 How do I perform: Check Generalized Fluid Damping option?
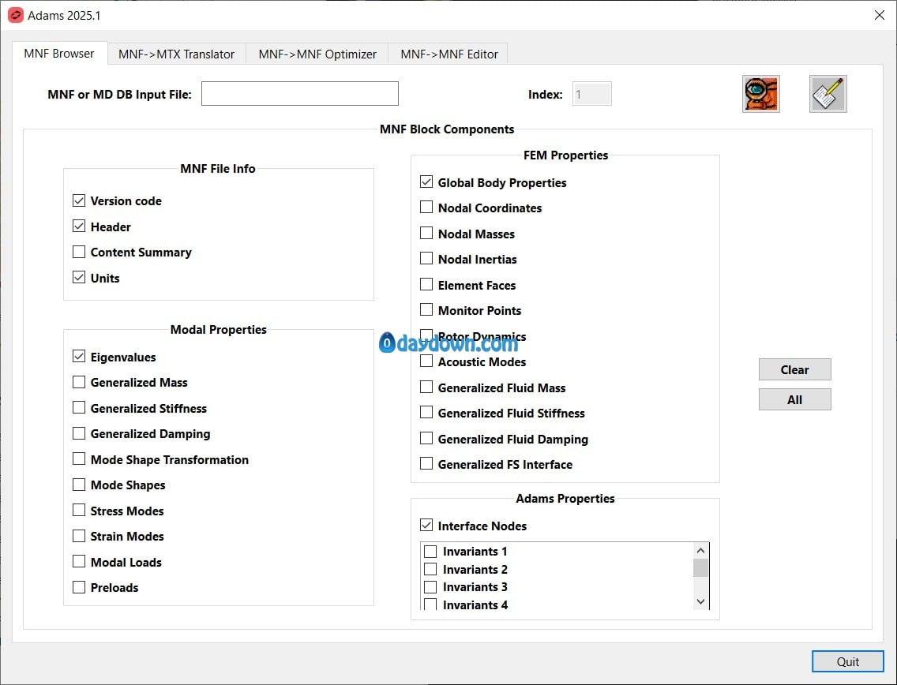(426, 438)
